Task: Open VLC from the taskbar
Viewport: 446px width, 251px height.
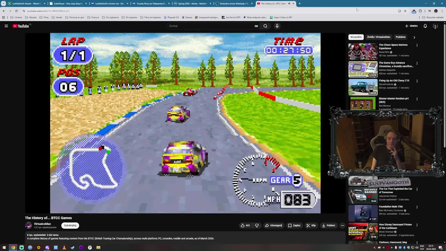Action: coord(64,248)
